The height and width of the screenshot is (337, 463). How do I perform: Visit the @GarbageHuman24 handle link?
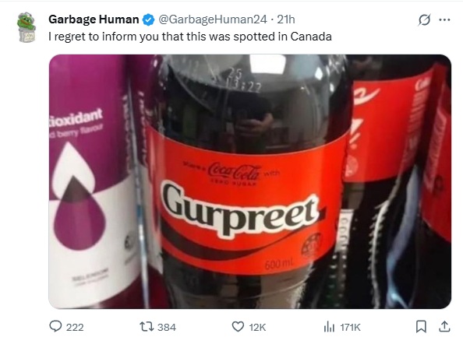[213, 19]
